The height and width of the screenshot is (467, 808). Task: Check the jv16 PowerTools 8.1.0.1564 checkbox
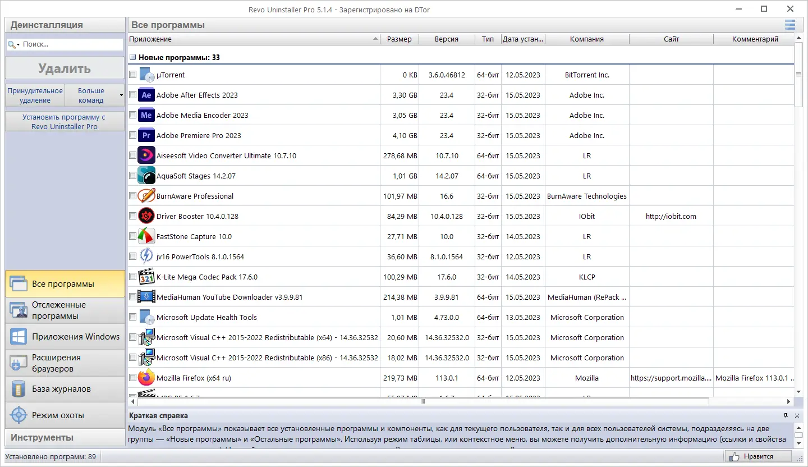pyautogui.click(x=132, y=257)
